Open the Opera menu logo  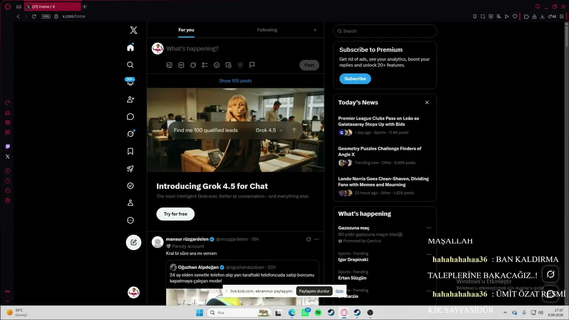point(8,7)
